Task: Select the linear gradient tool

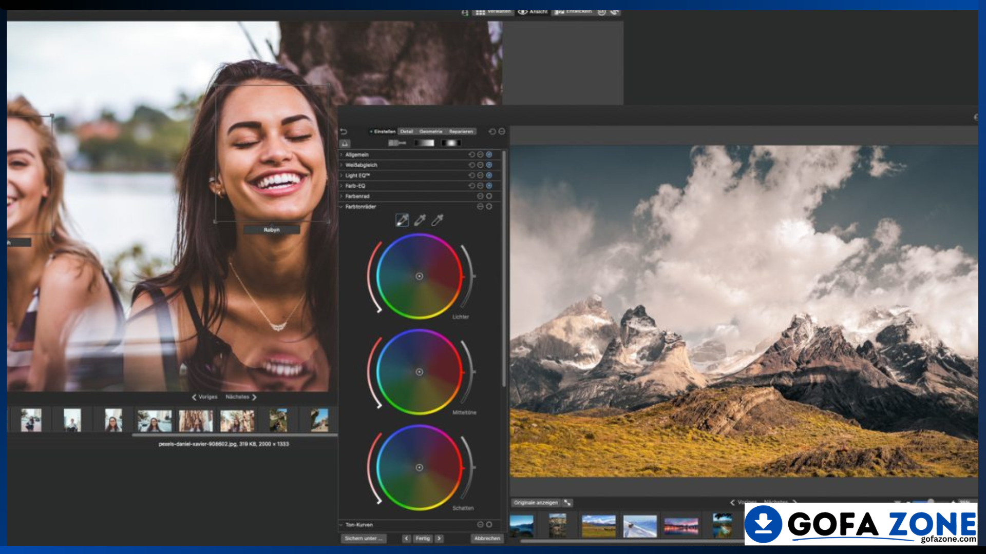Action: point(424,143)
